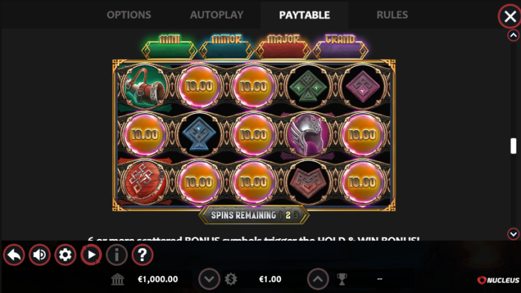Click the Nucleus logo
The width and height of the screenshot is (521, 293).
tap(498, 281)
